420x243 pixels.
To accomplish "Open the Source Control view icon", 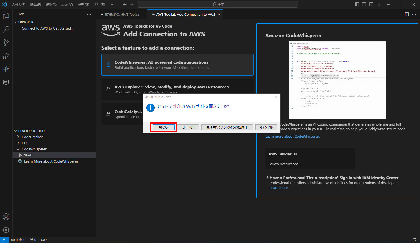I will point(6,42).
